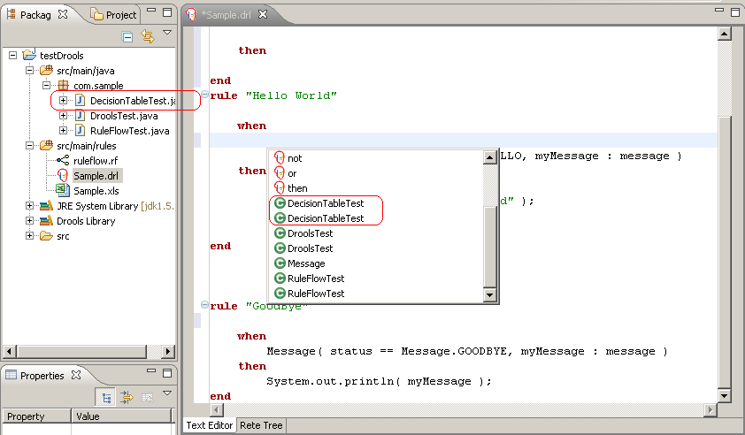This screenshot has height=435, width=745.
Task: Expand JRE System Library node
Action: (29, 206)
